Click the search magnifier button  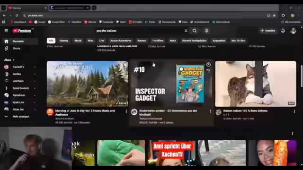[195, 31]
